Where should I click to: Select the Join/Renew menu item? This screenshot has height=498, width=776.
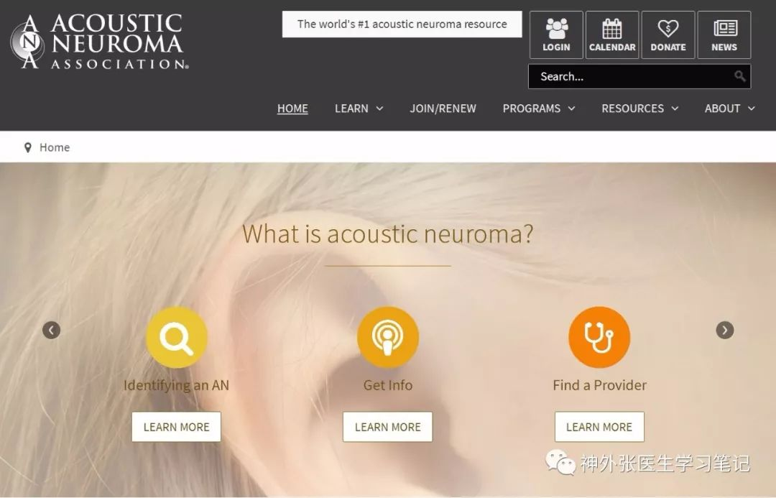point(443,109)
